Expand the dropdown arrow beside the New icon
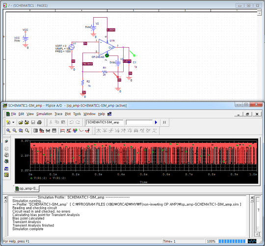The width and height of the screenshot is (265, 246). [x=13, y=122]
